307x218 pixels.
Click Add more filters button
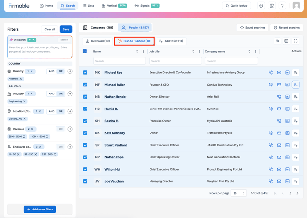pos(40,210)
